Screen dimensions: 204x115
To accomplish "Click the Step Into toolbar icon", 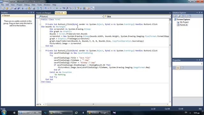I will (x=63, y=8).
